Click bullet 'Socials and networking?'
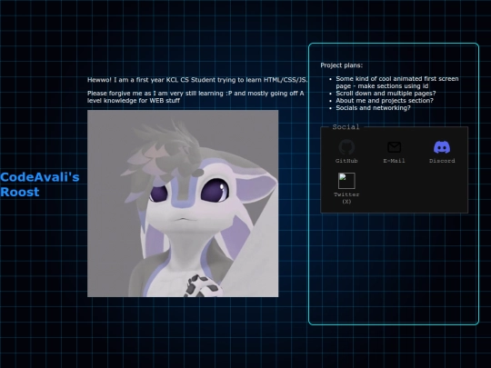 (373, 108)
